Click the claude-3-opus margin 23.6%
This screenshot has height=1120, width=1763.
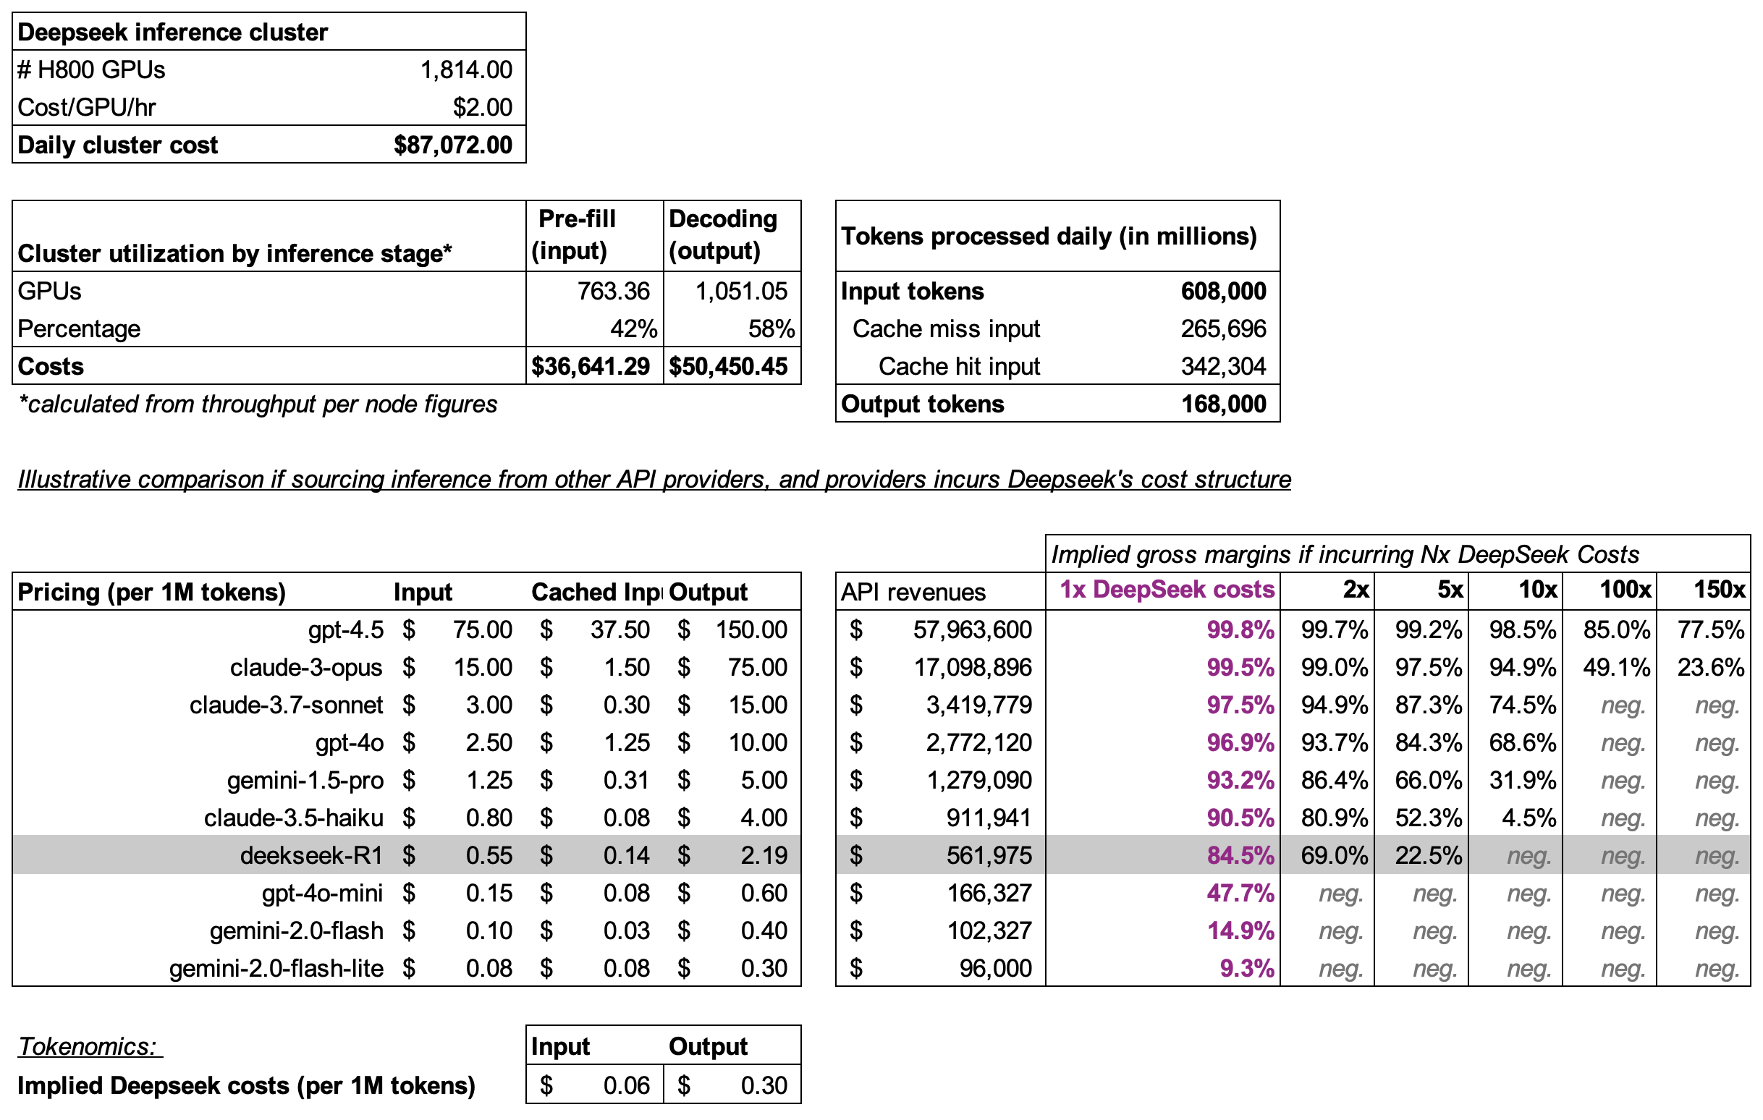pyautogui.click(x=1711, y=668)
